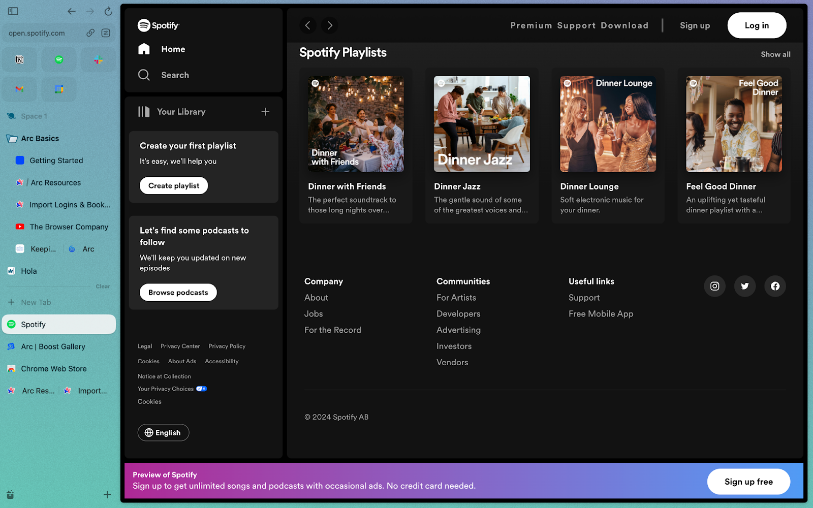This screenshot has width=813, height=508.
Task: Click the Sign up link in the header
Action: [695, 25]
